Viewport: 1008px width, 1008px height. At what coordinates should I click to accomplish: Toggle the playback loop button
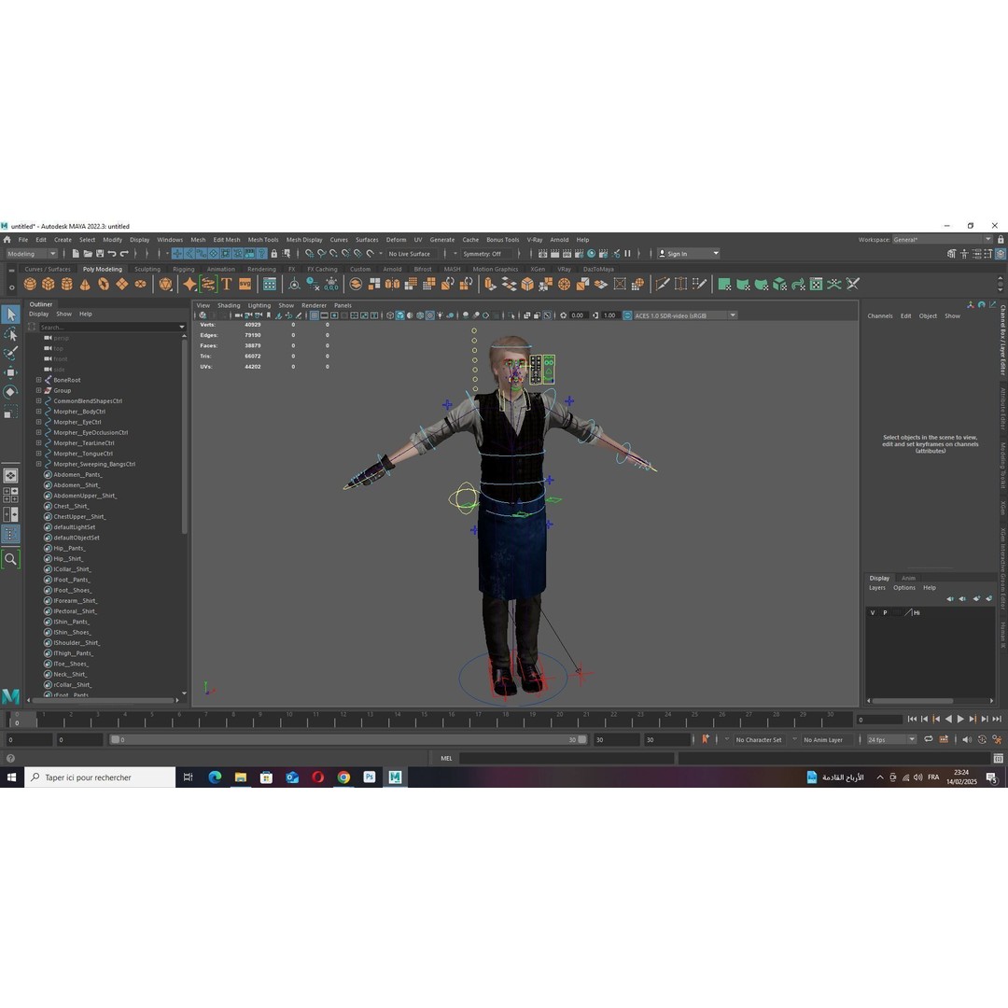[929, 739]
